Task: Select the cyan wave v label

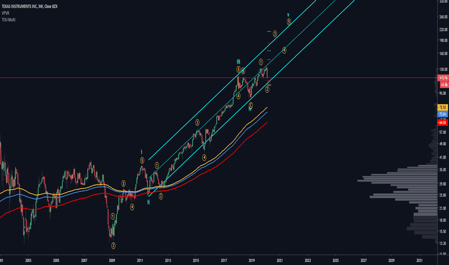Action: click(x=289, y=14)
